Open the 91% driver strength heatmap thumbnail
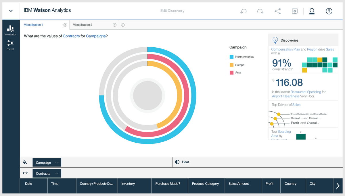Screen dimensions: 345x196 319,65
